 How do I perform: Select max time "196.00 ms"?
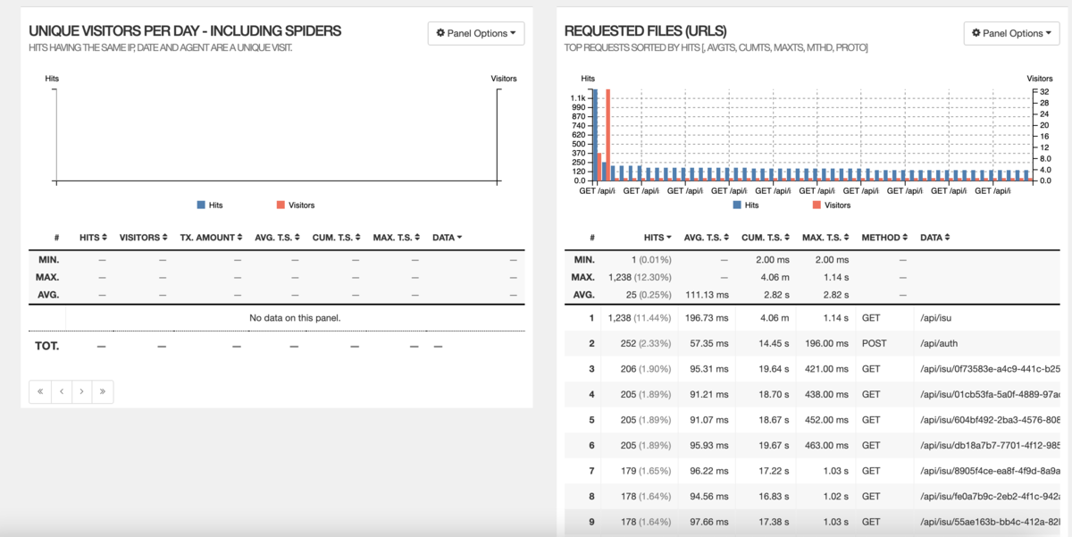click(826, 343)
